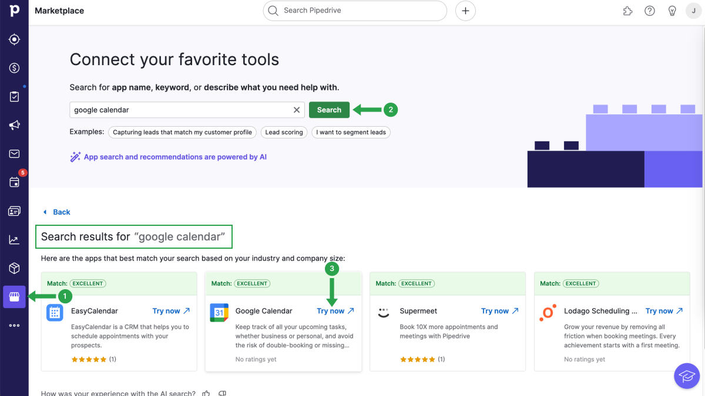Open the help question mark icon
The width and height of the screenshot is (705, 396).
pos(650,11)
